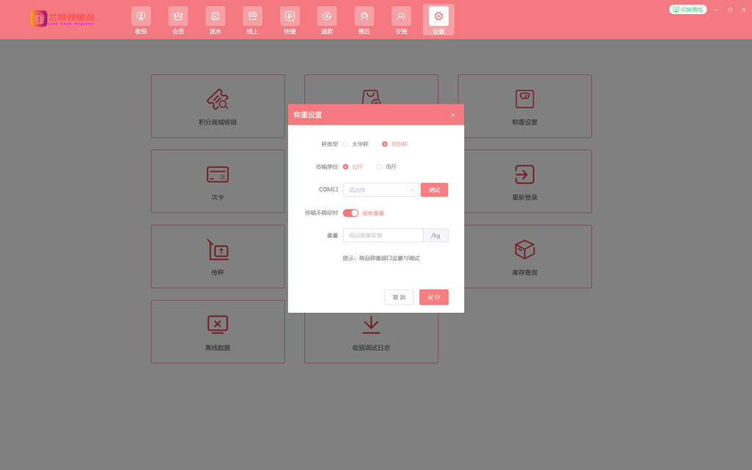Screen dimensions: 752x470
Task: Open the 退款 refund icon
Action: pyautogui.click(x=327, y=16)
